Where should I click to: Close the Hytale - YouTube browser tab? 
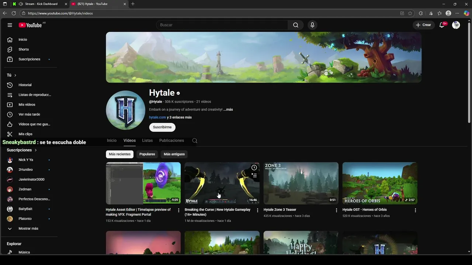[x=125, y=4]
